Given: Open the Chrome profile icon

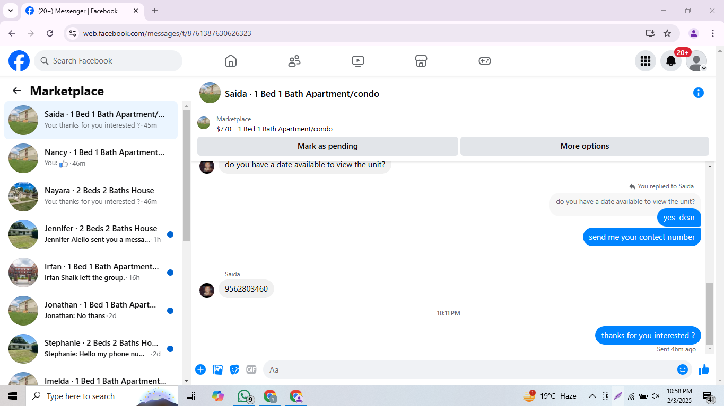Looking at the screenshot, I should click(694, 33).
